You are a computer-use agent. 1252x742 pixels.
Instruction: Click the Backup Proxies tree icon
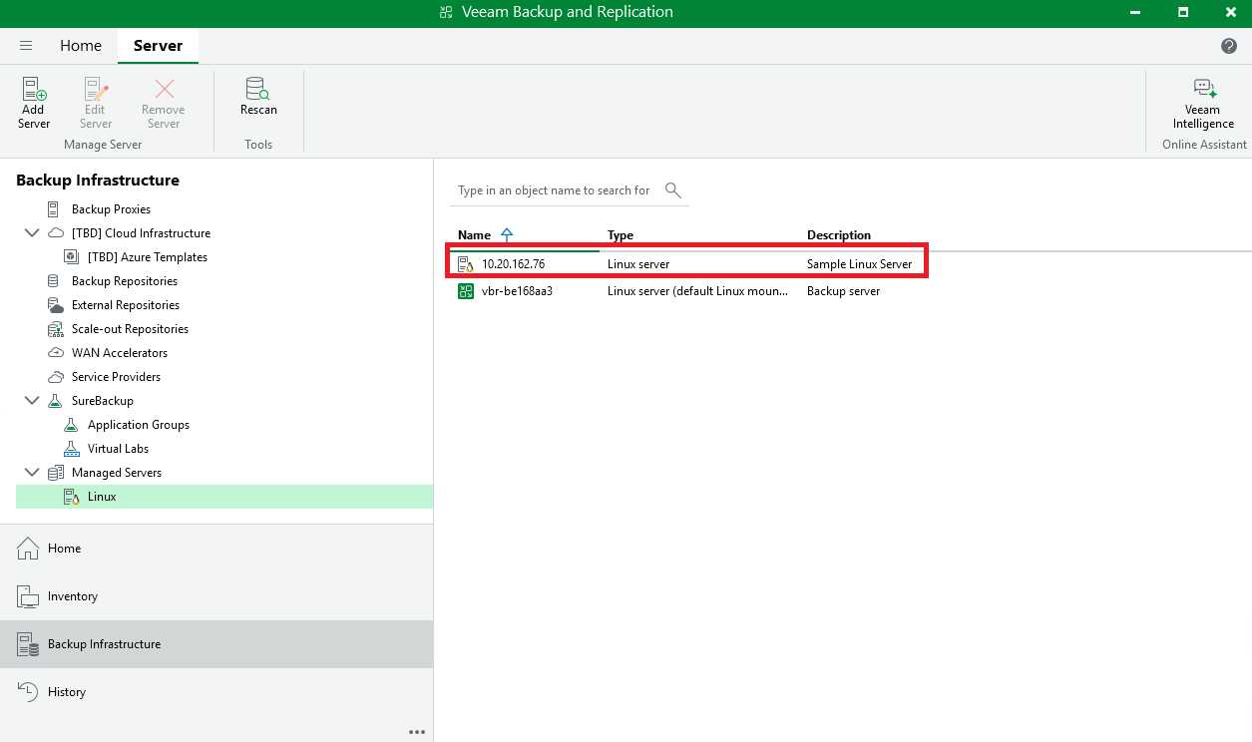(54, 209)
